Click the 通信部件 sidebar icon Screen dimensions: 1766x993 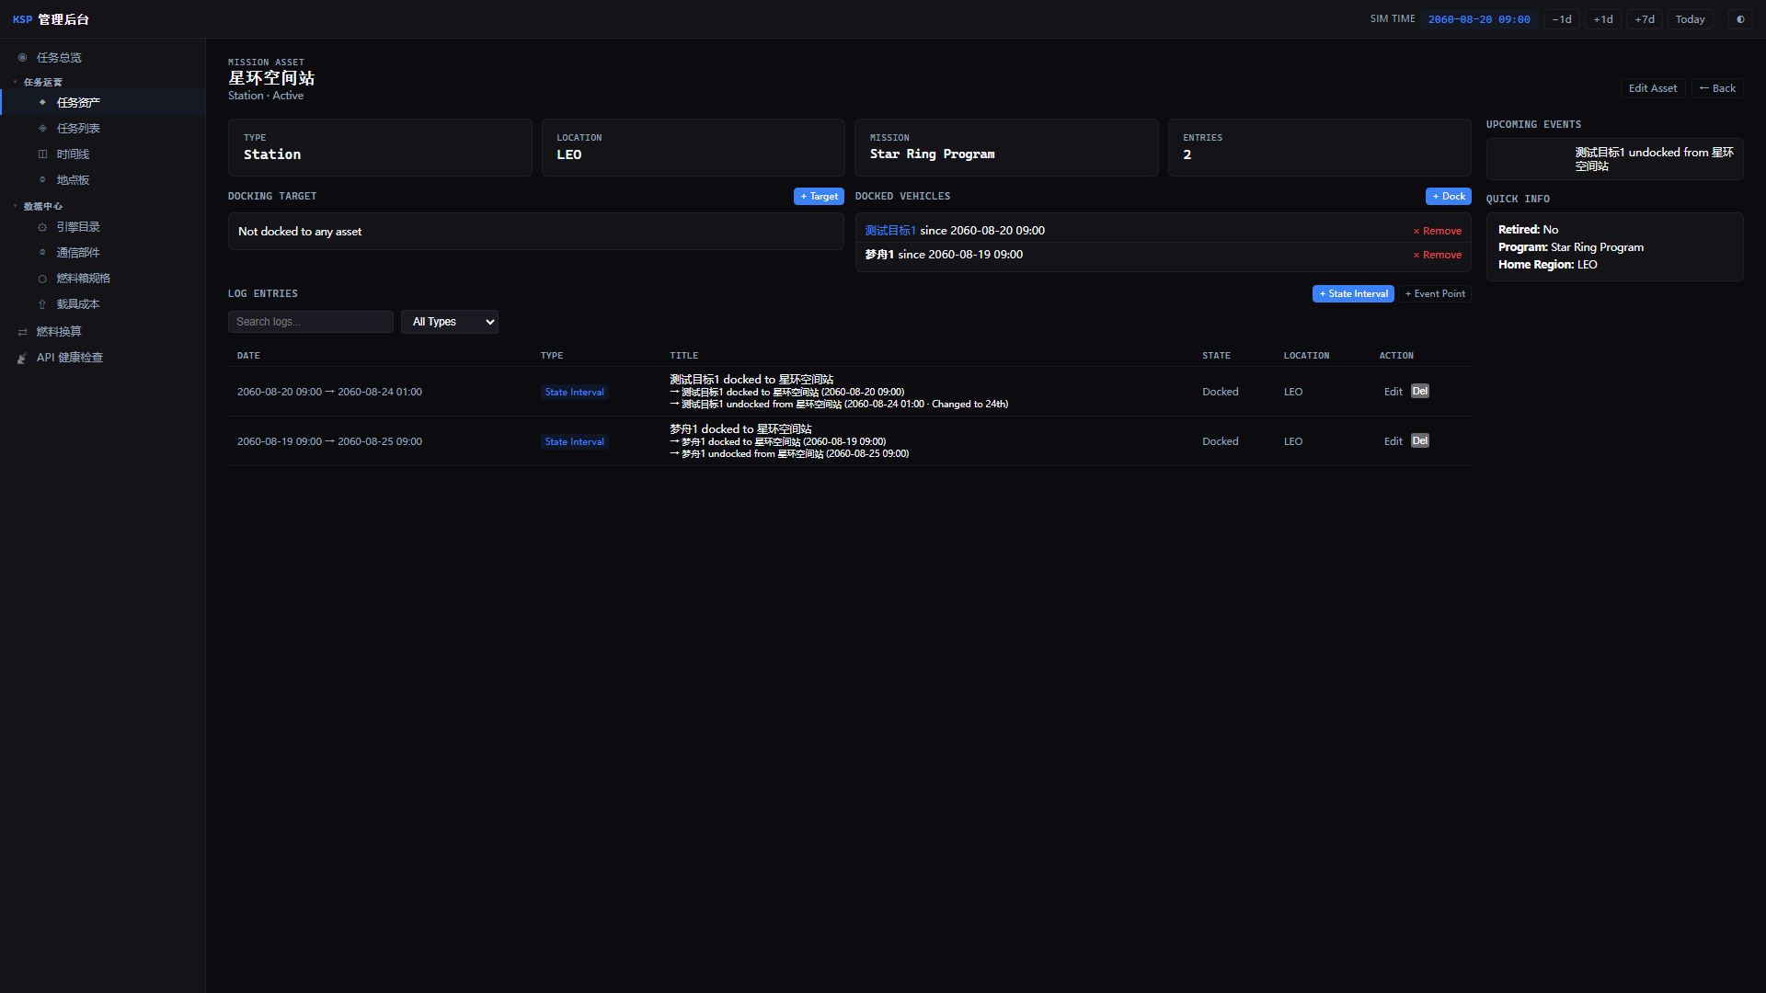point(42,253)
